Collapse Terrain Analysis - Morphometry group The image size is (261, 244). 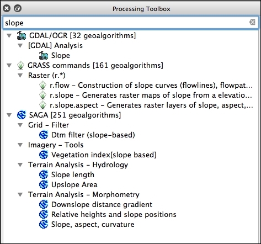[x=20, y=194]
